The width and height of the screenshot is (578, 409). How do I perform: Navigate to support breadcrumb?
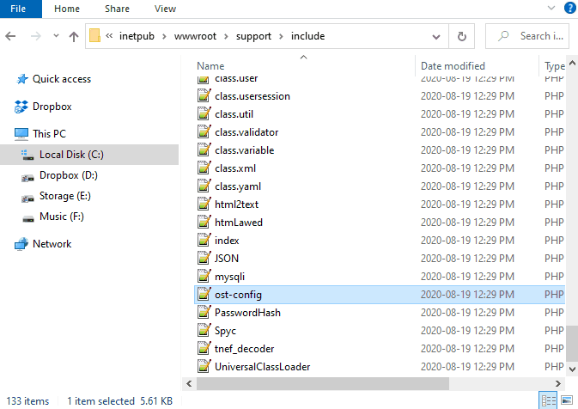(253, 36)
